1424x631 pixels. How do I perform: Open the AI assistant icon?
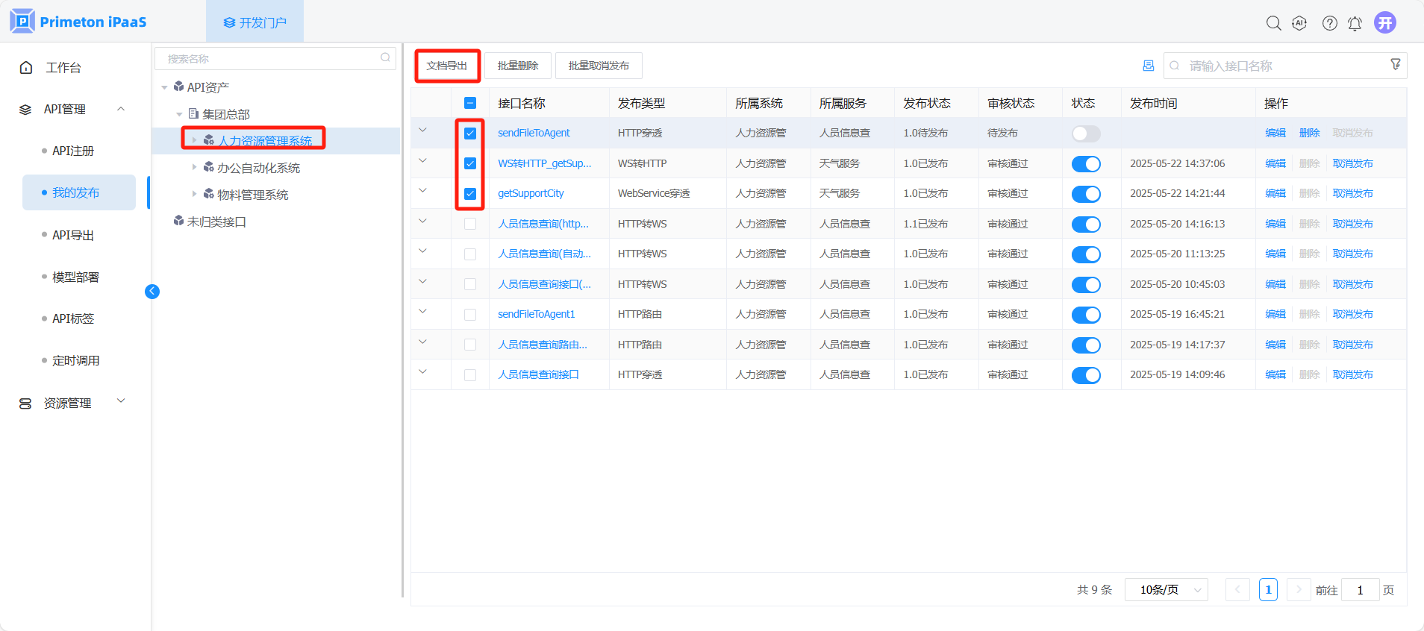(1299, 23)
